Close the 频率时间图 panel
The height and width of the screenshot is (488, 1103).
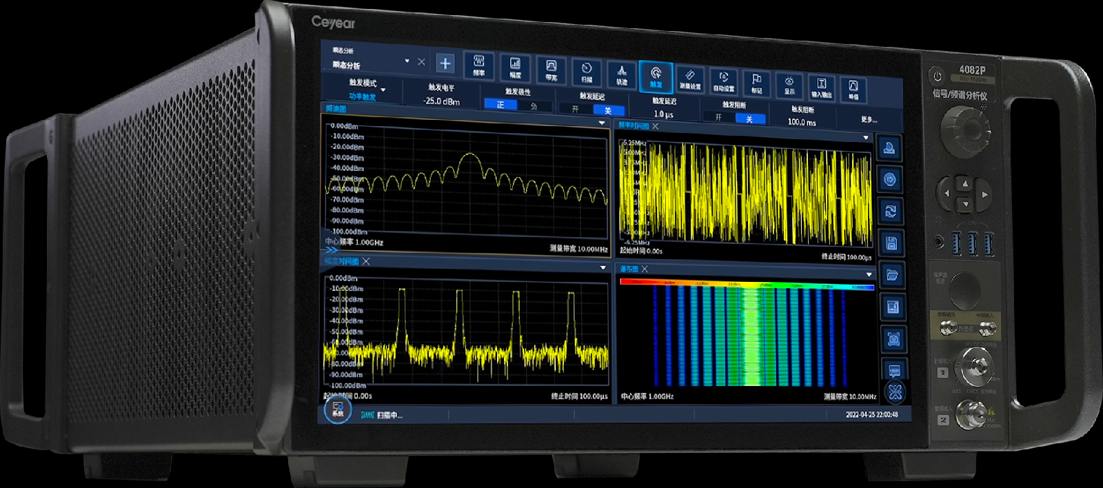coord(656,127)
